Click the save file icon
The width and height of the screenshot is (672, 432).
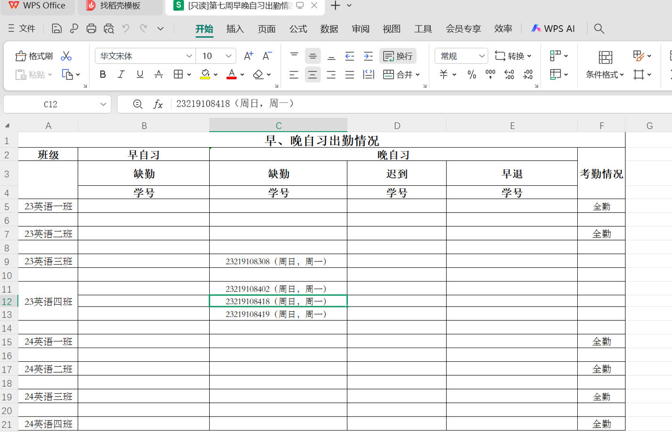tap(57, 29)
